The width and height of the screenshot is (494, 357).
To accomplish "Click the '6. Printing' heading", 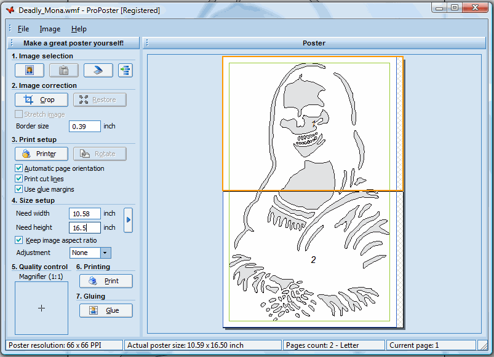I will pos(93,267).
